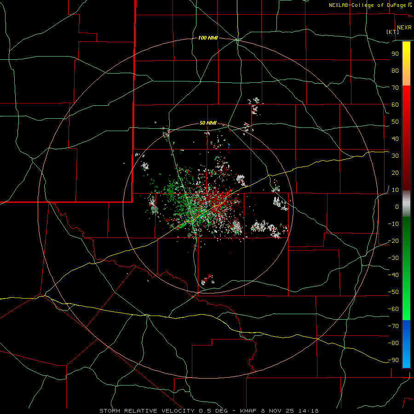
Task: Click the -30 value on velocity scale
Action: (393, 258)
